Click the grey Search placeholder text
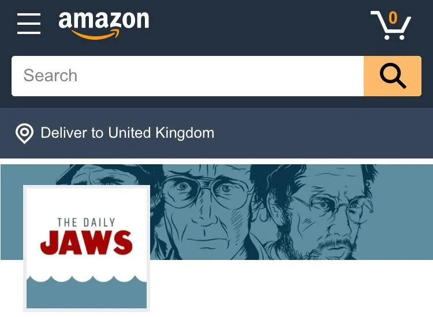Image resolution: width=433 pixels, height=317 pixels. 50,76
